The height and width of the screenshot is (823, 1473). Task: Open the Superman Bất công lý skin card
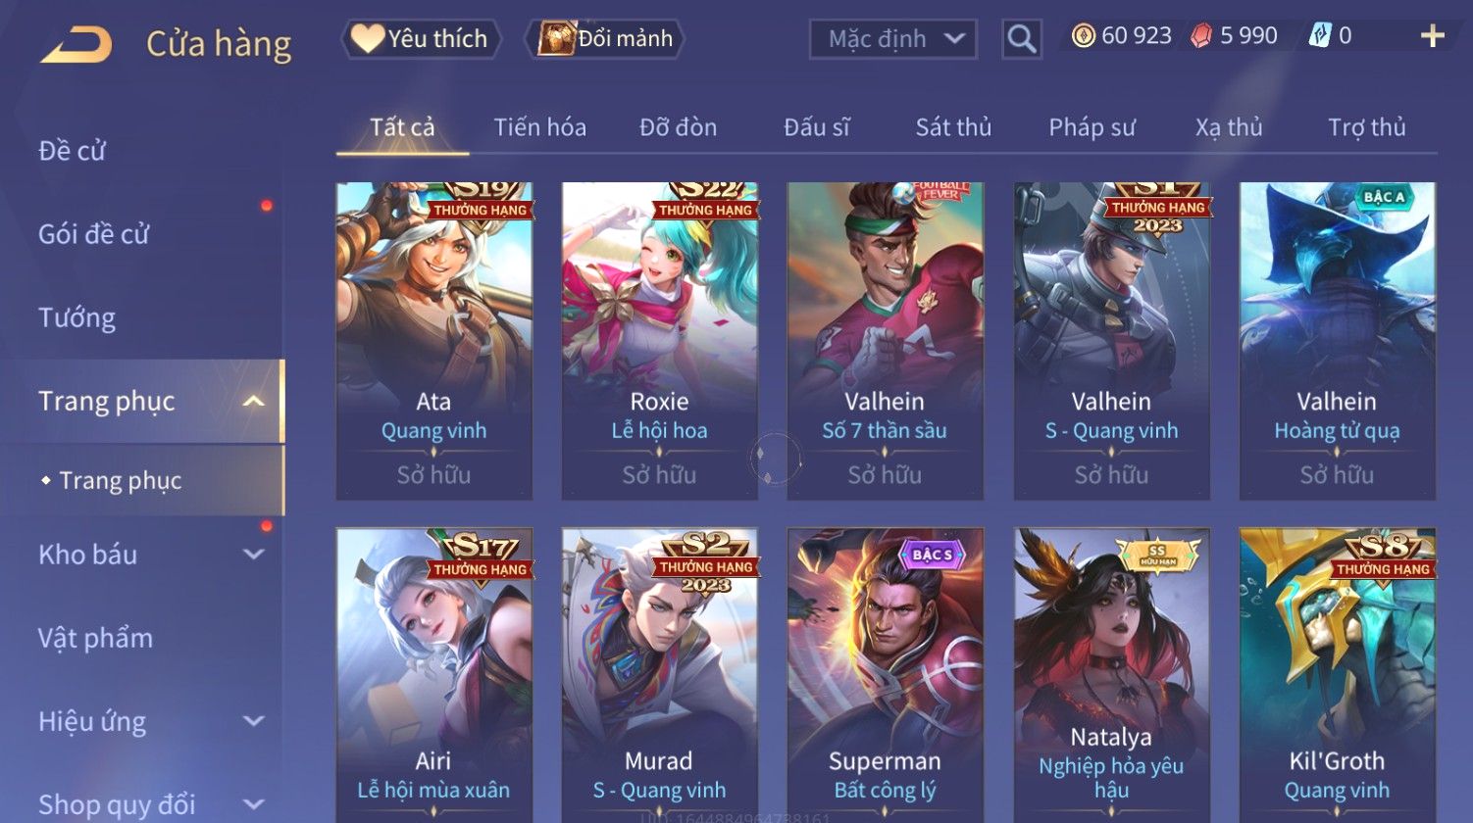pos(885,676)
